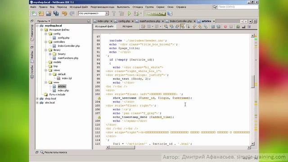
Task: Minimize the Проекты panel
Action: (89, 21)
